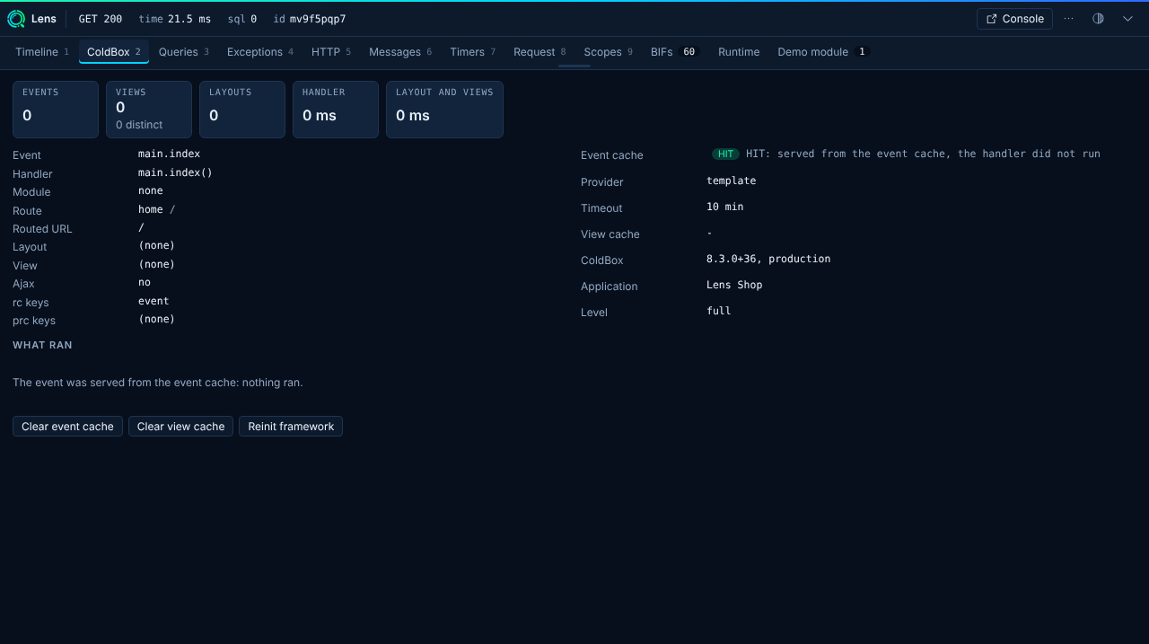Open the HTTP tab
This screenshot has height=644, width=1149.
[331, 52]
